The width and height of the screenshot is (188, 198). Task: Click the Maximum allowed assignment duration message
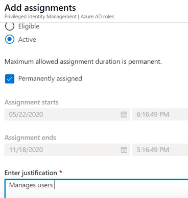click(x=83, y=62)
